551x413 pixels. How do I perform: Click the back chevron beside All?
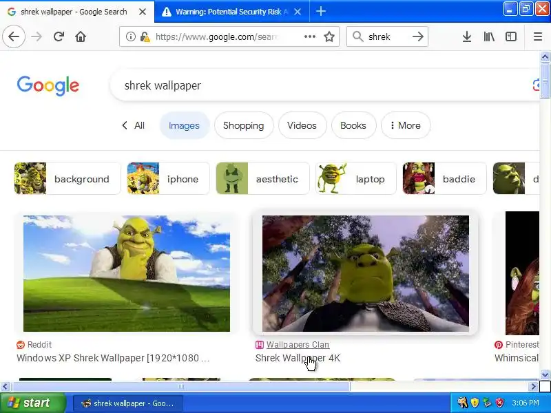pos(125,125)
